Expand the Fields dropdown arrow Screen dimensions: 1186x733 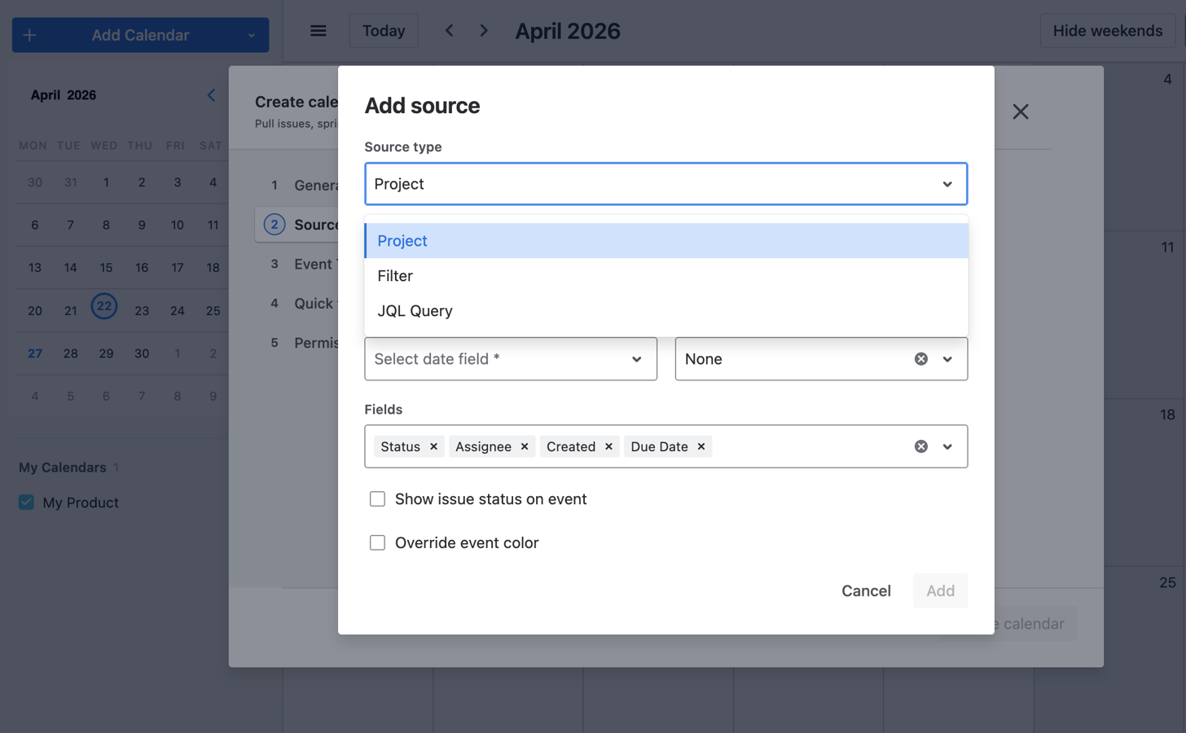click(x=947, y=446)
